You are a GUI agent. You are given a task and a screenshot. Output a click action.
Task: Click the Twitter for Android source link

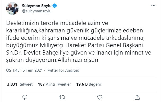pyautogui.click(x=63, y=70)
